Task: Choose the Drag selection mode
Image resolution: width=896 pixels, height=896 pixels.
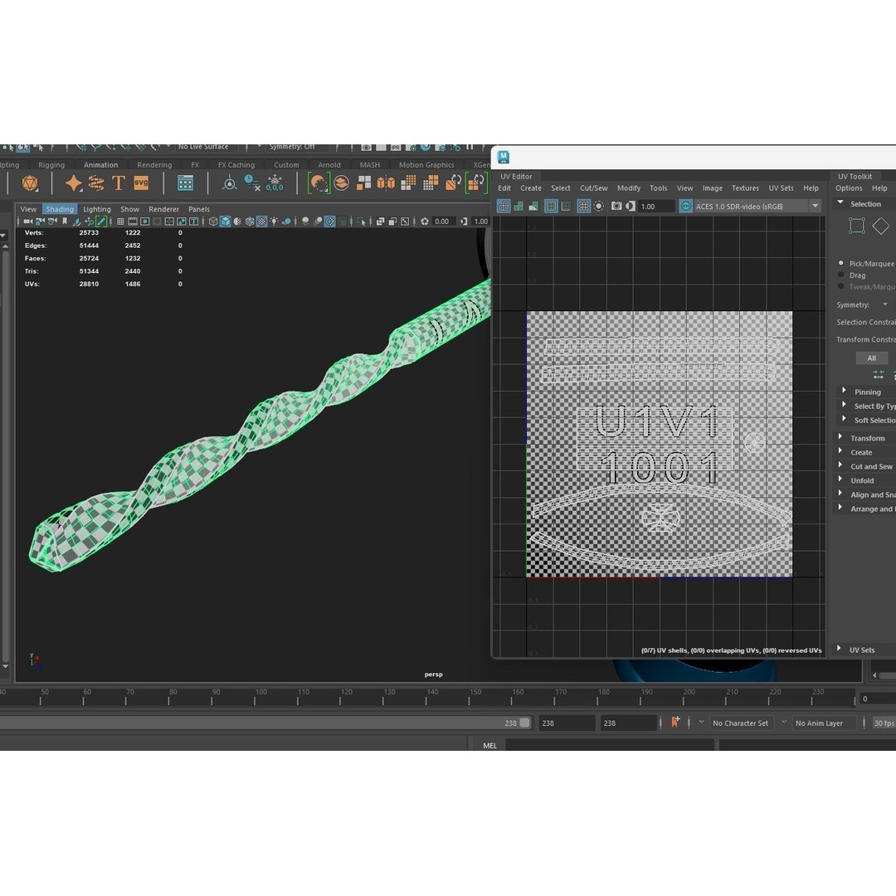Action: tap(840, 275)
